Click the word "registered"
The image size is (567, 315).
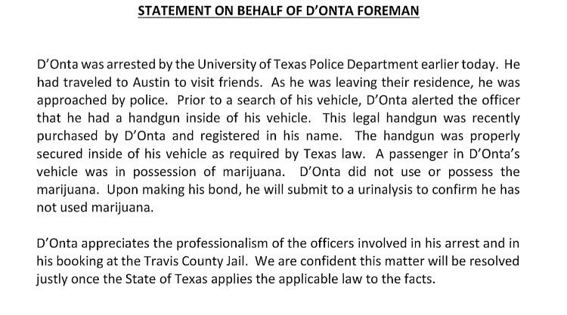[x=230, y=137]
